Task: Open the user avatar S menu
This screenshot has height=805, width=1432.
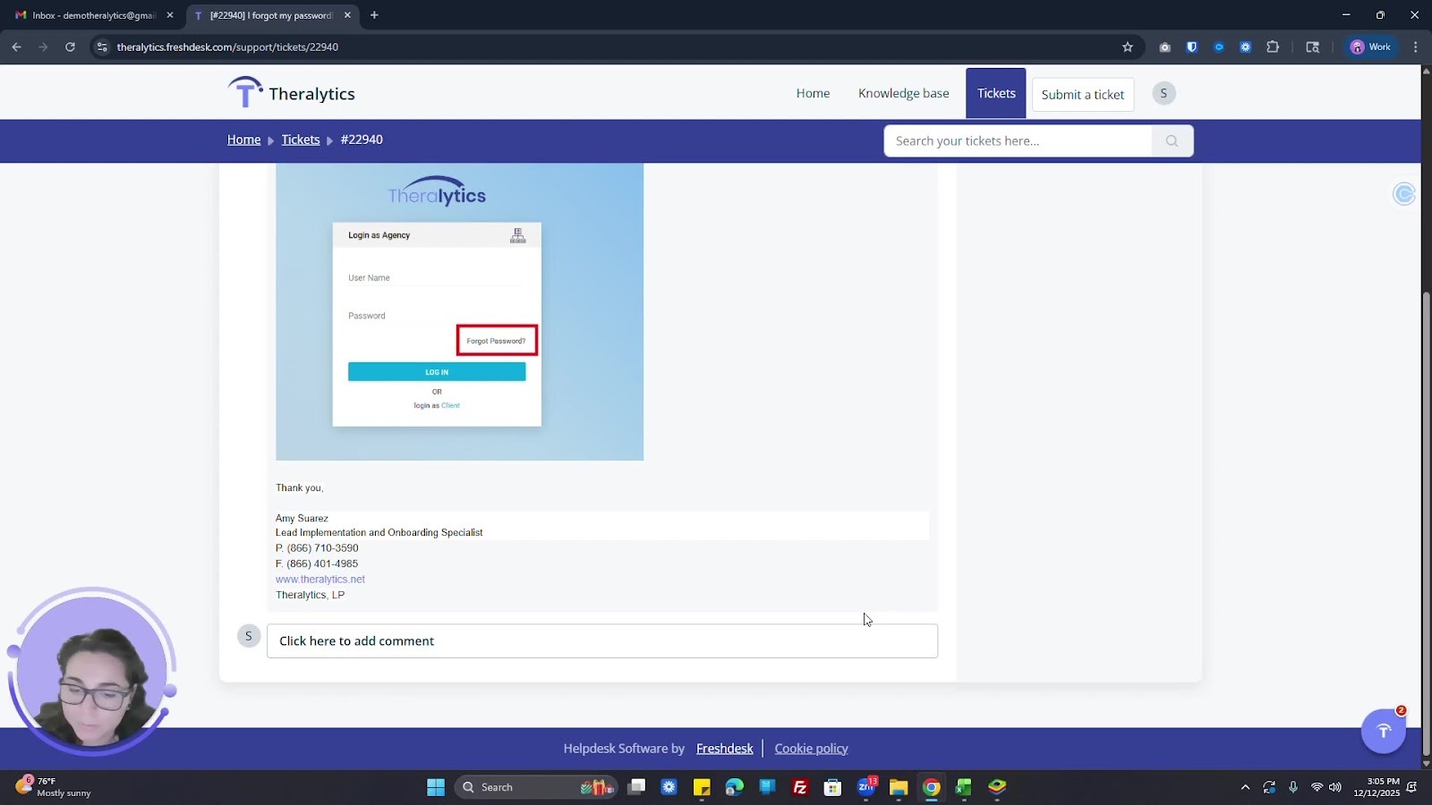Action: pos(1163,93)
